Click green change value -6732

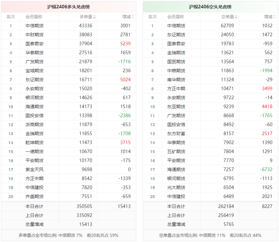[x=266, y=169]
